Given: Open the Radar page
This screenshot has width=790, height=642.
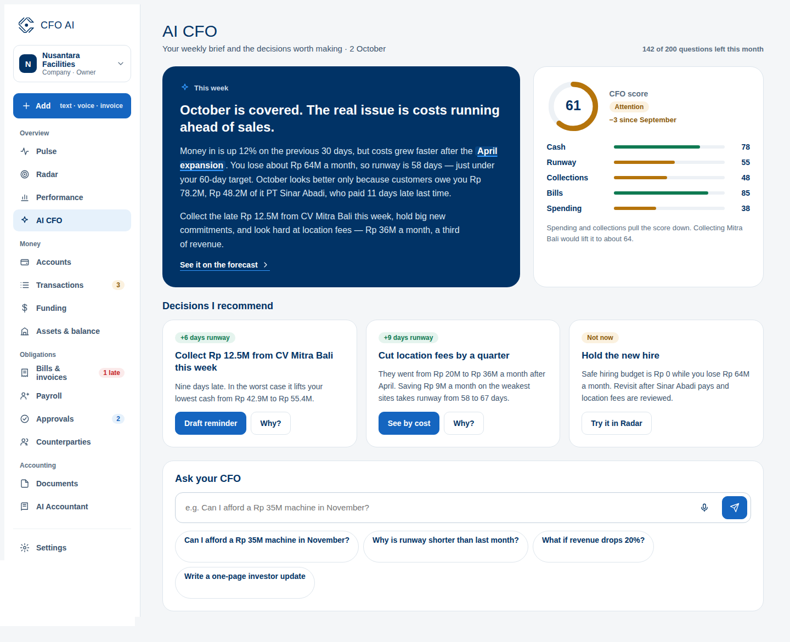Looking at the screenshot, I should coord(72,174).
